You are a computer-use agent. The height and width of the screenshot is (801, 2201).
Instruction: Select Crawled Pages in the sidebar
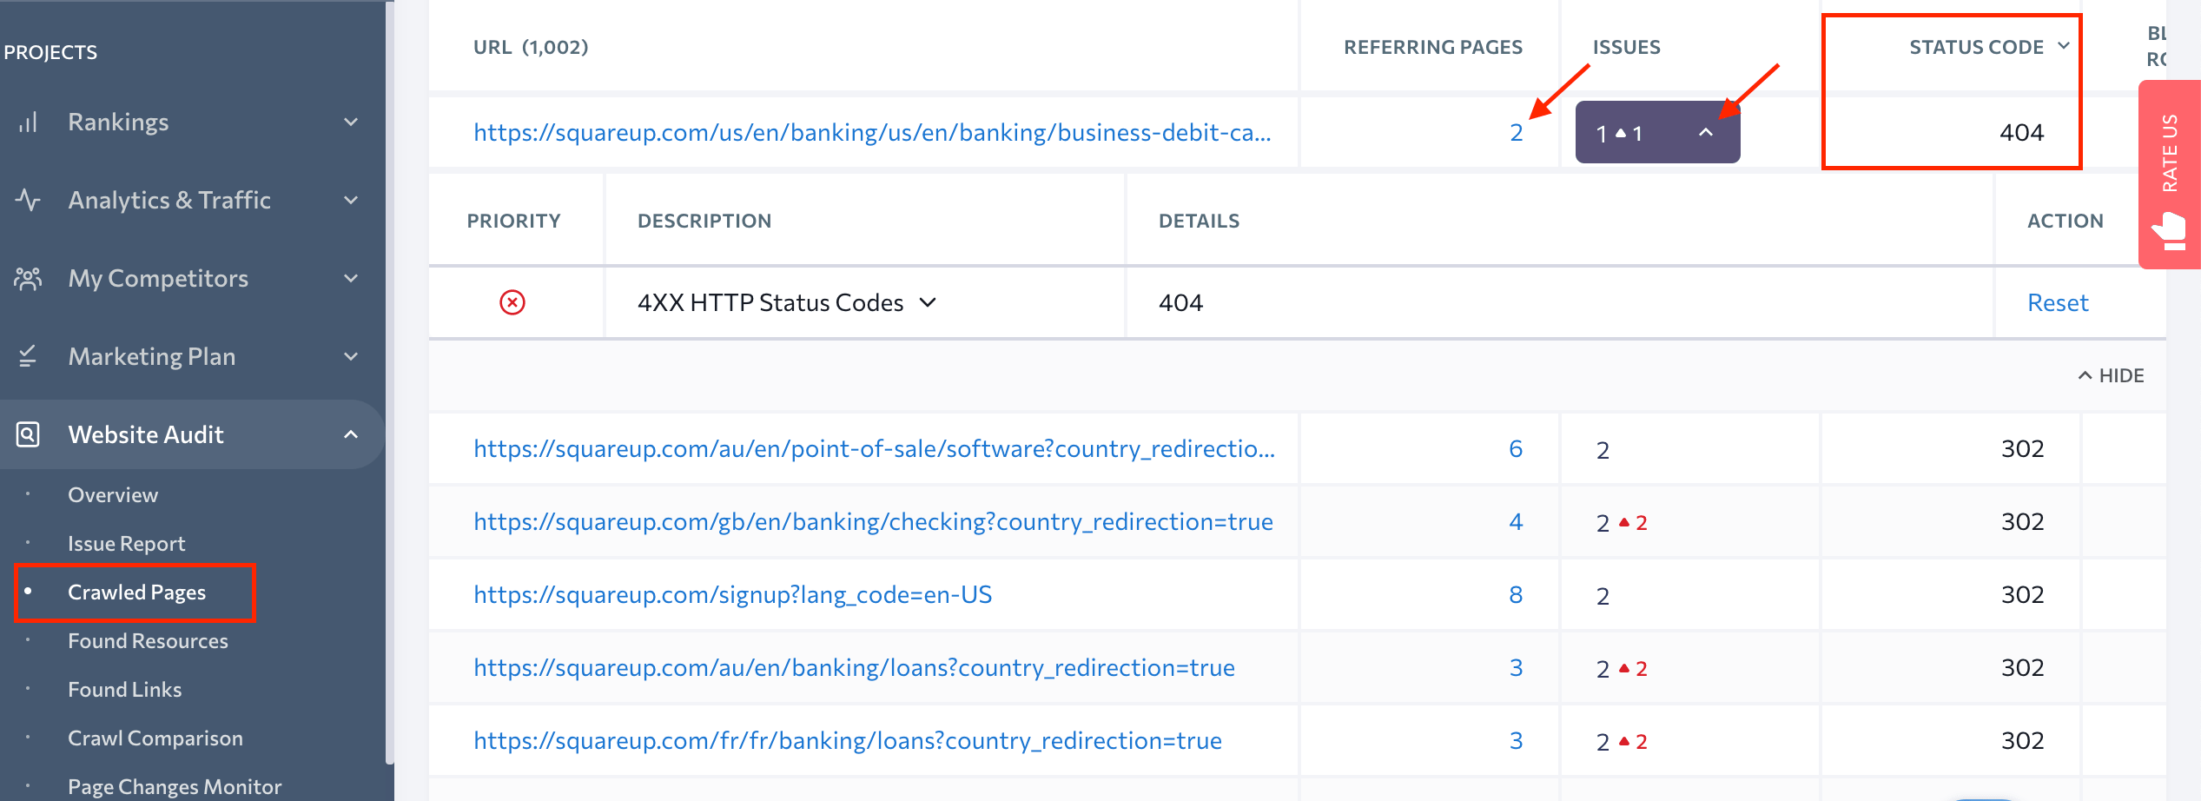tap(137, 592)
